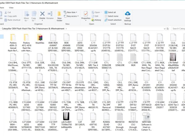Click Select all

[110, 12]
